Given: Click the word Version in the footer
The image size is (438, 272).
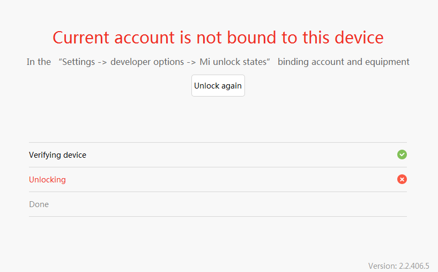Looking at the screenshot, I should click(382, 266).
